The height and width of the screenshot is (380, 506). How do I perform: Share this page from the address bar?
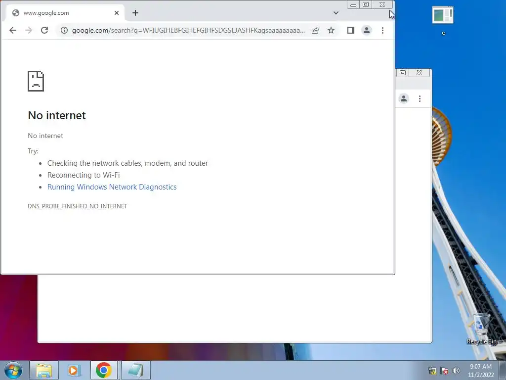315,30
